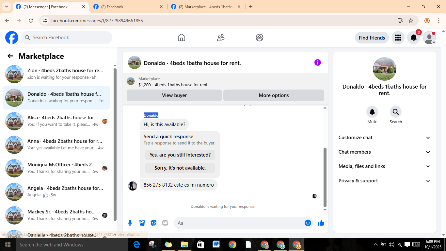This screenshot has height=251, width=446.
Task: Choose a sticker for the message
Action: [x=153, y=223]
